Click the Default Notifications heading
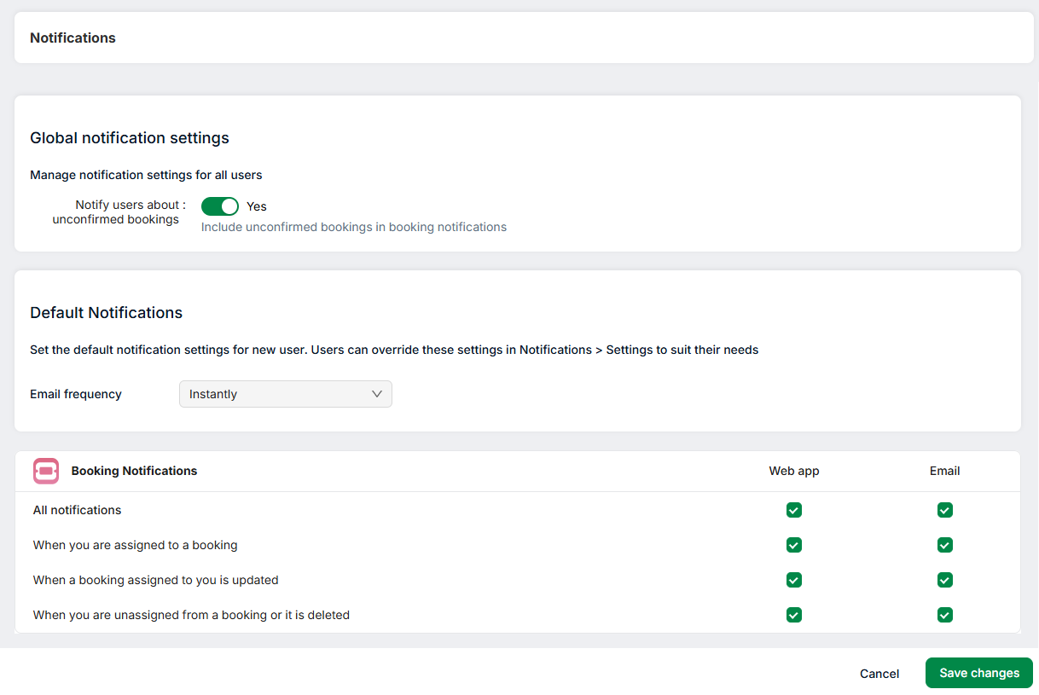The width and height of the screenshot is (1039, 695). pyautogui.click(x=106, y=313)
